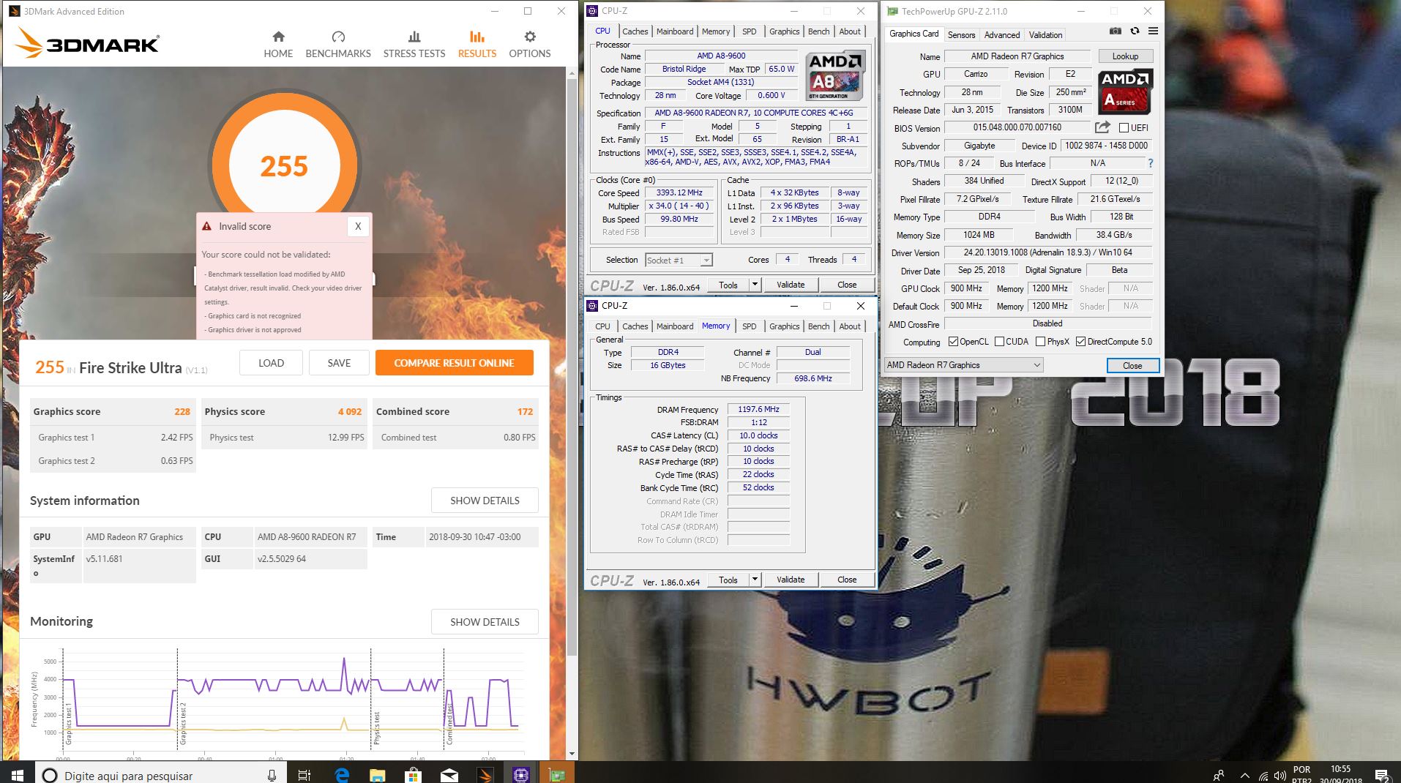The height and width of the screenshot is (783, 1401).
Task: Select the RESULTS section in 3DMark
Action: (477, 45)
